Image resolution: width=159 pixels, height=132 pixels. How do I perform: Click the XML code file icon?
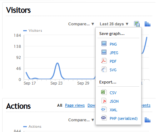coord(104,110)
